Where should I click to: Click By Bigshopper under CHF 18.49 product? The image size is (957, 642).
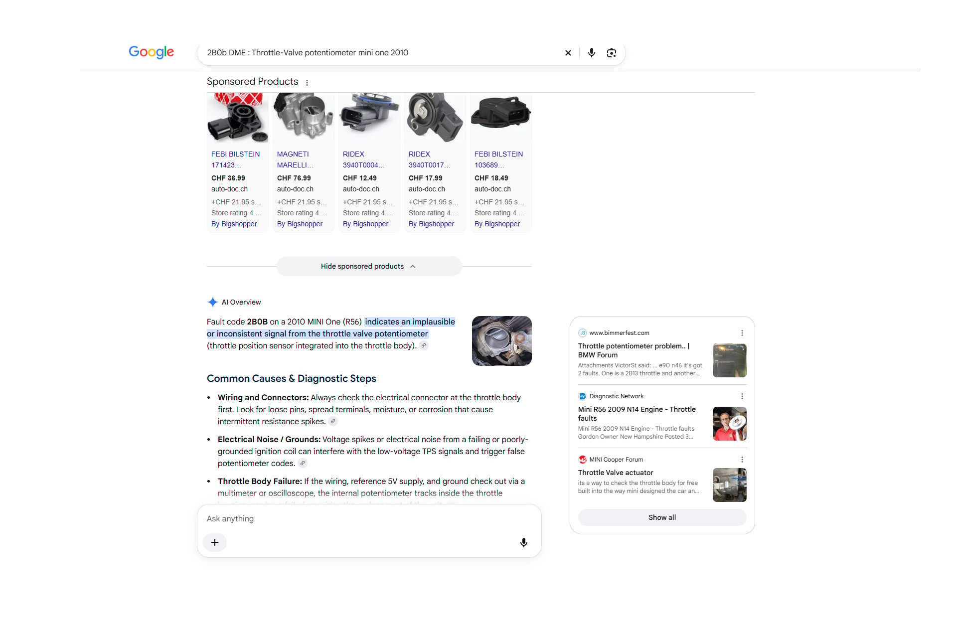[497, 224]
